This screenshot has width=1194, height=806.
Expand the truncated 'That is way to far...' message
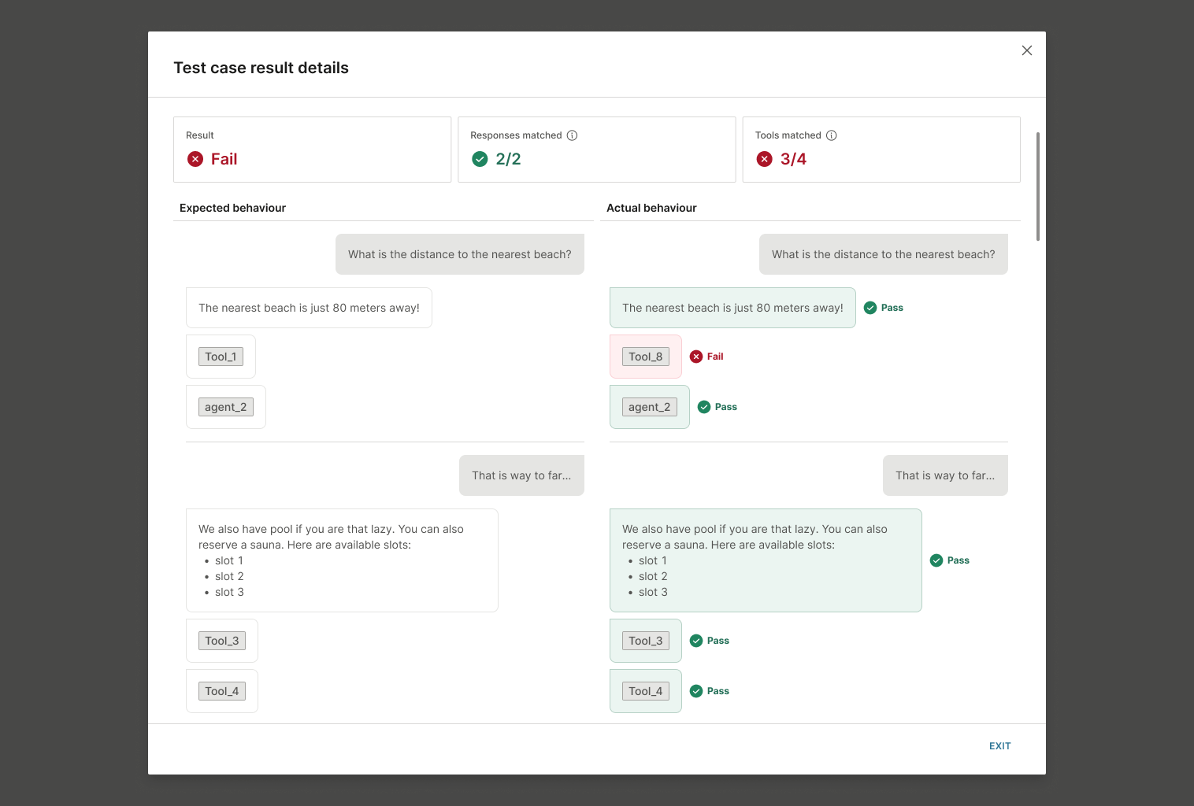(x=521, y=475)
